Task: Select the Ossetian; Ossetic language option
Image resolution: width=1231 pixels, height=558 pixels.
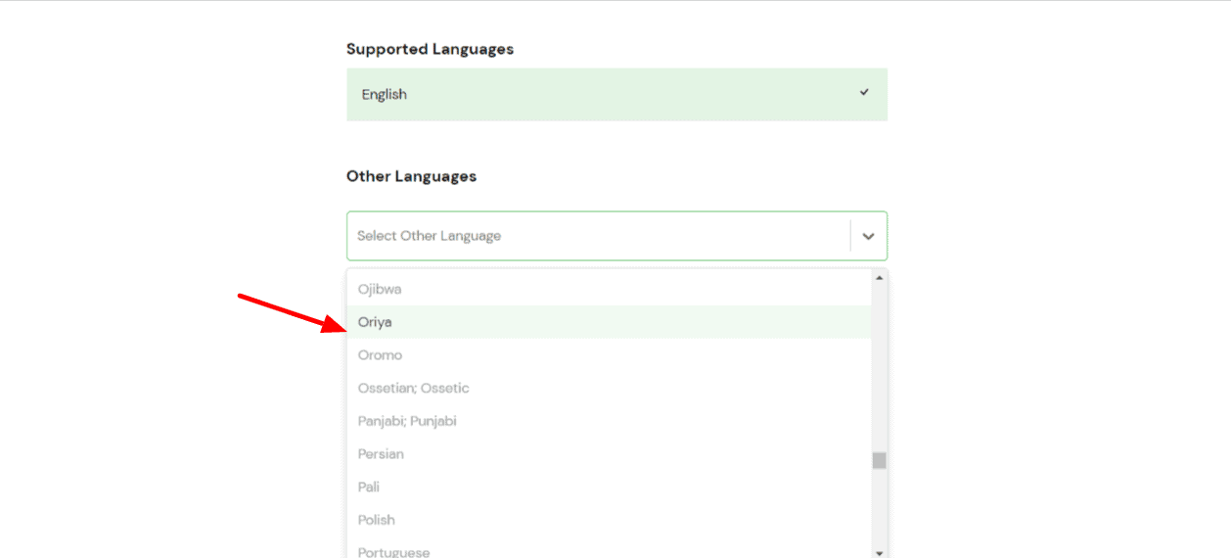Action: click(413, 389)
